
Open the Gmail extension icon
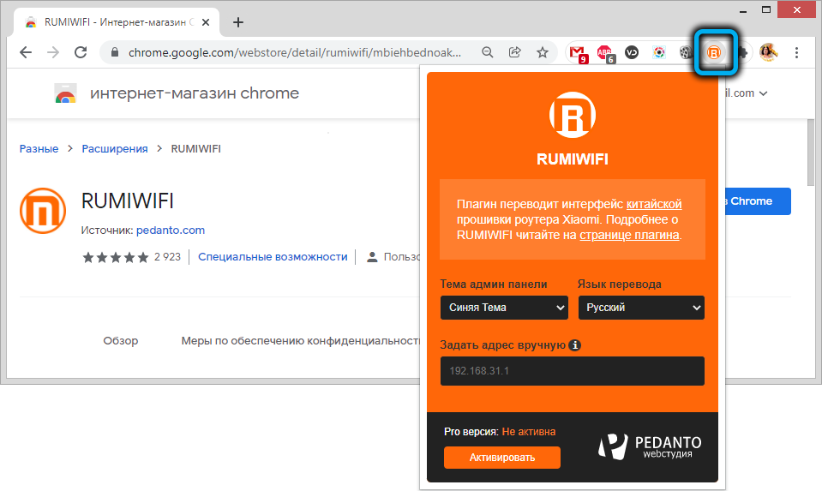(x=578, y=52)
